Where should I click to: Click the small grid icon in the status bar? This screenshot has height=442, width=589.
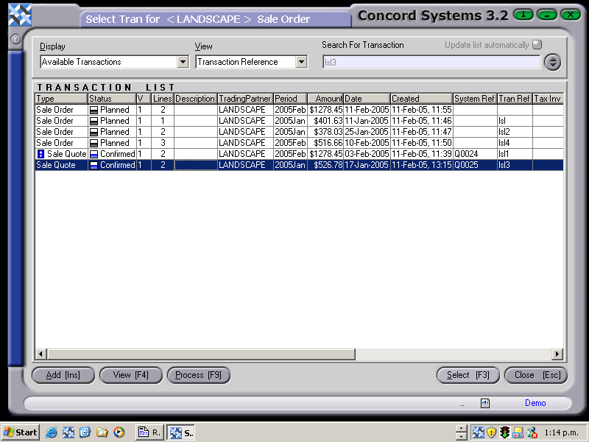pyautogui.click(x=484, y=403)
